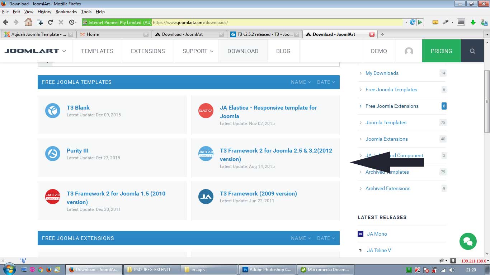Open JA Teline V under Latest Releases

[x=379, y=250]
